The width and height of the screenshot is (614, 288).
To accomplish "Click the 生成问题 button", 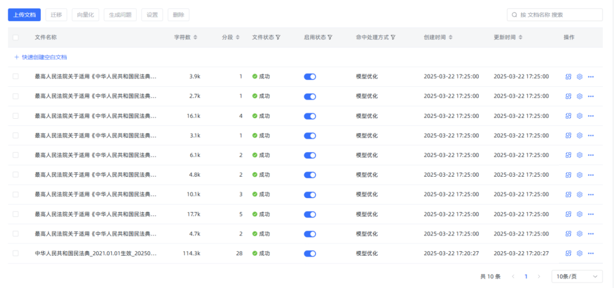I will [x=120, y=15].
